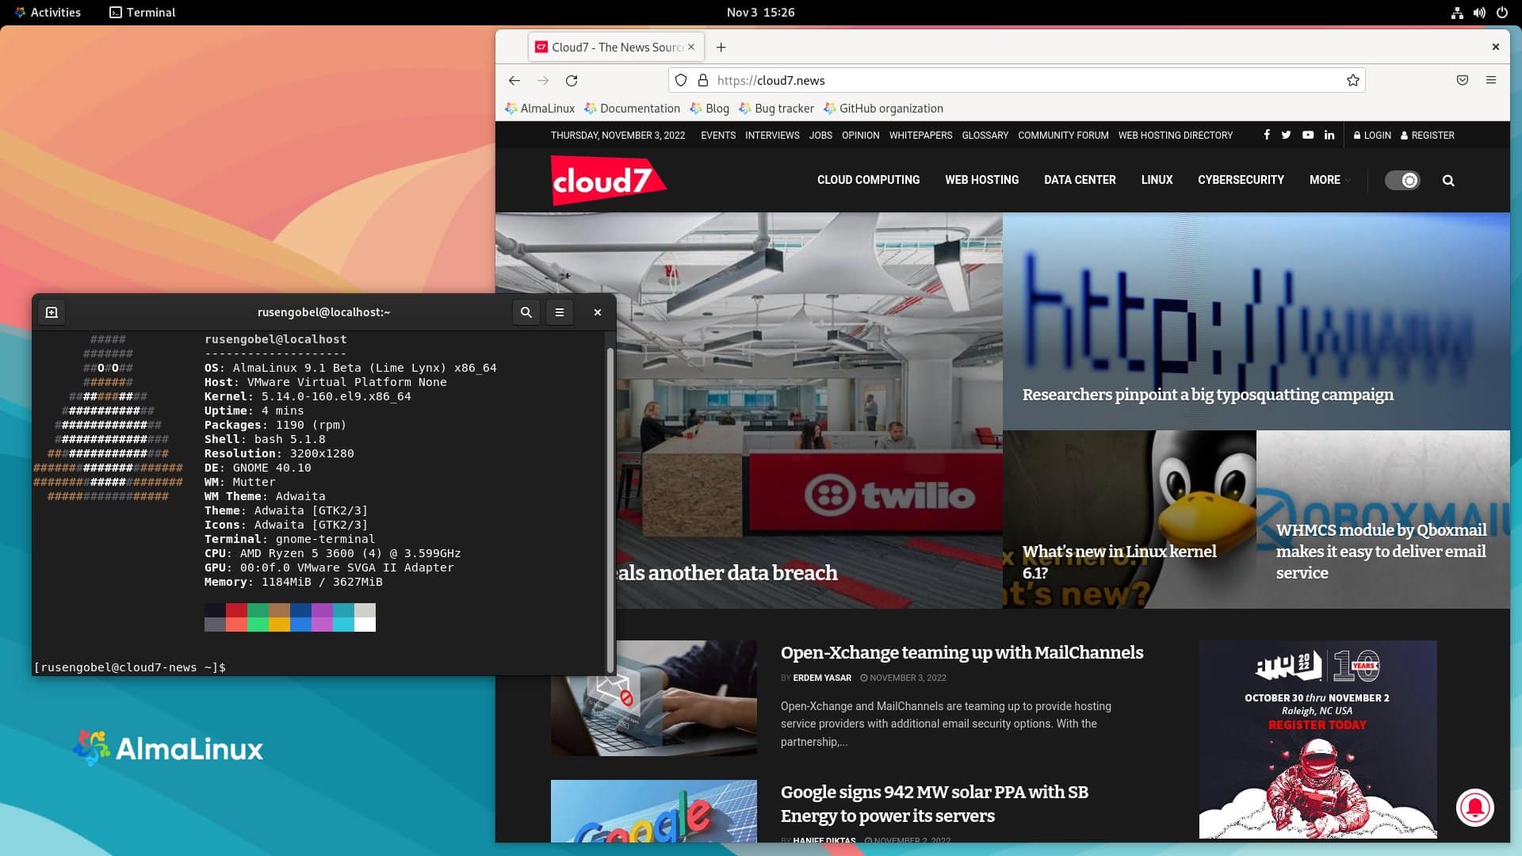Open the terminal hamburger menu
Image resolution: width=1522 pixels, height=856 pixels.
(x=560, y=312)
